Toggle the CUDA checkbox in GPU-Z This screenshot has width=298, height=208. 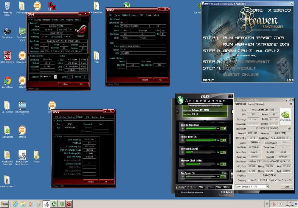point(259,180)
